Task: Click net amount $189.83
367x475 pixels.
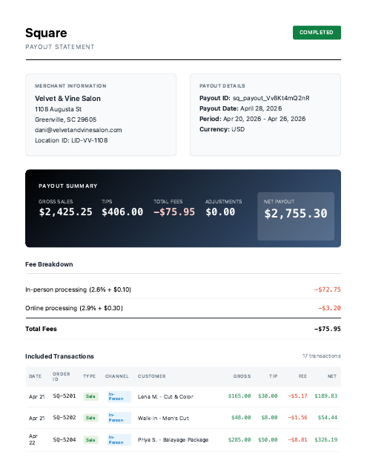Action: (326, 396)
